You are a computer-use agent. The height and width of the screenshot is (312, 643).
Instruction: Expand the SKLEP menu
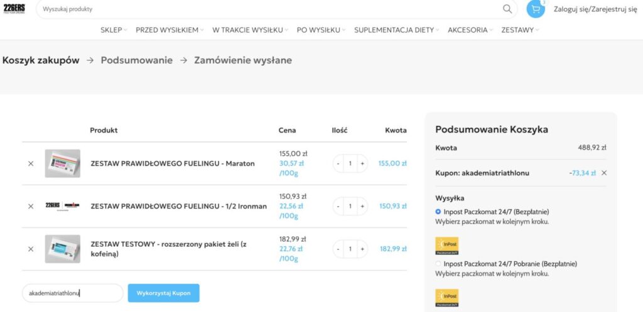pos(114,30)
